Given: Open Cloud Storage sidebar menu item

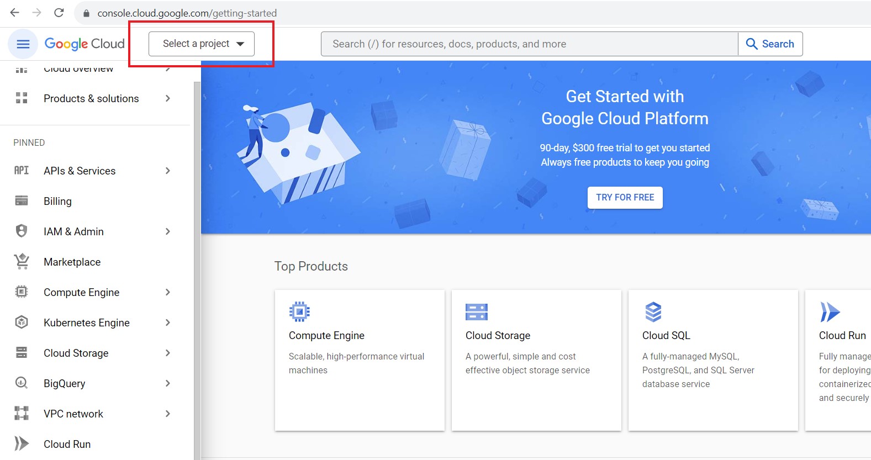Looking at the screenshot, I should pos(76,353).
